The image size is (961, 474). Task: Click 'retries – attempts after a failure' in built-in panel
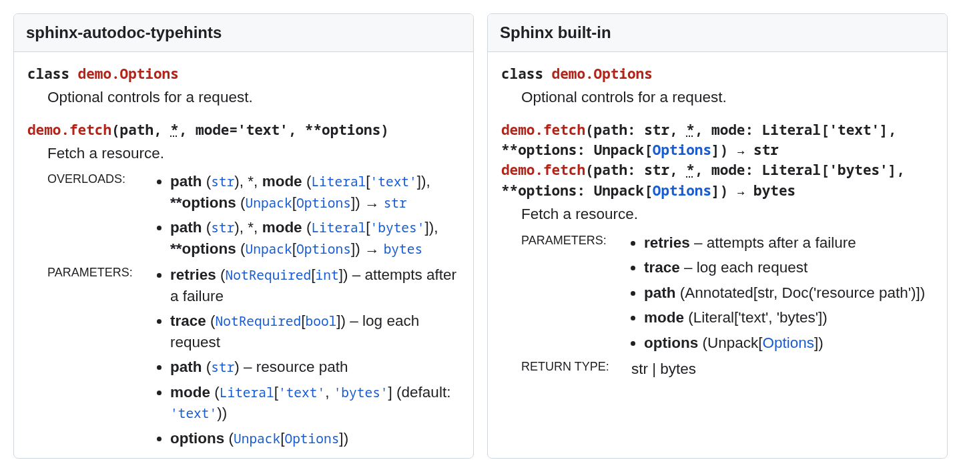point(750,242)
